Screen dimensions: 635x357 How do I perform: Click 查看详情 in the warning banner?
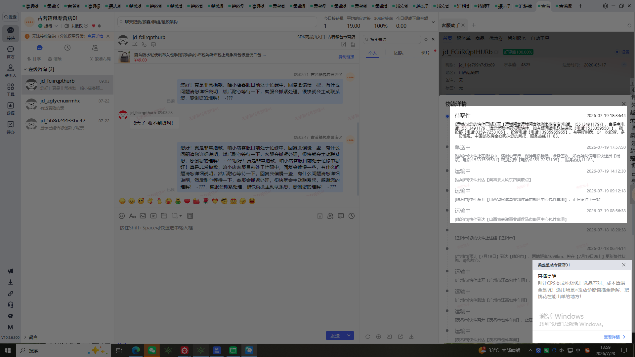95,36
